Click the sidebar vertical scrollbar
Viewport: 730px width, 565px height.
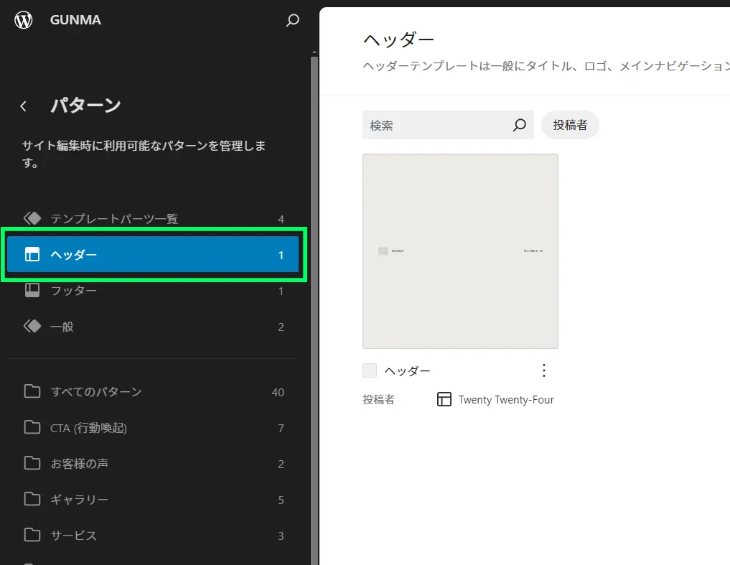[314, 287]
